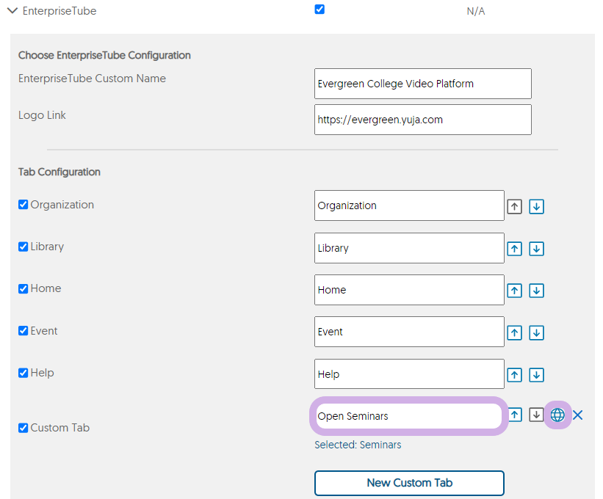Move the Organization tab down
Image resolution: width=603 pixels, height=499 pixels.
coord(536,206)
